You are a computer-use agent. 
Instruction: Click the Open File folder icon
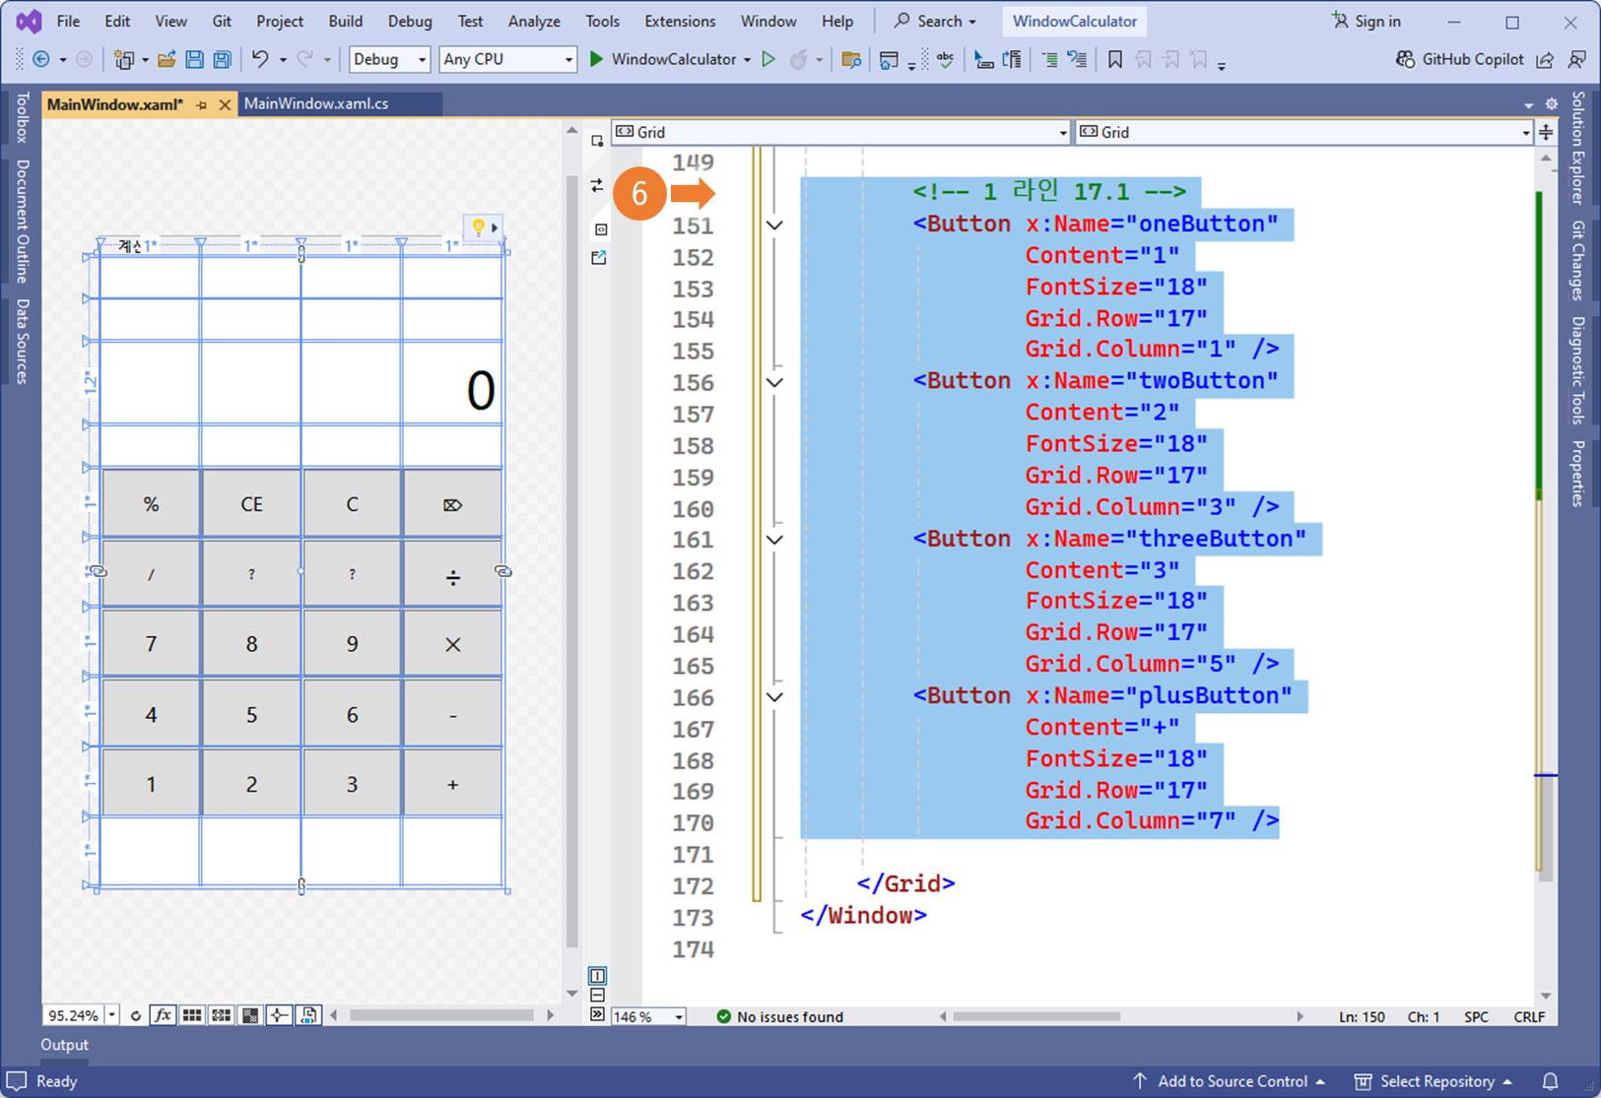pos(167,60)
